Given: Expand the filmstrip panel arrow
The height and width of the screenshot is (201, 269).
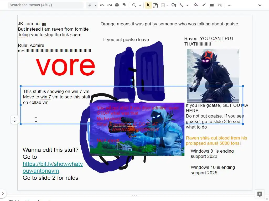Looking at the screenshot, I should point(3,194).
